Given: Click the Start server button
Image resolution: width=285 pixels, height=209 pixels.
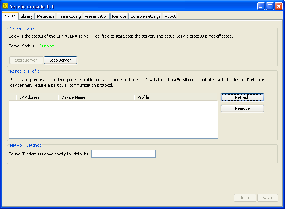Looking at the screenshot, I should tap(26, 60).
